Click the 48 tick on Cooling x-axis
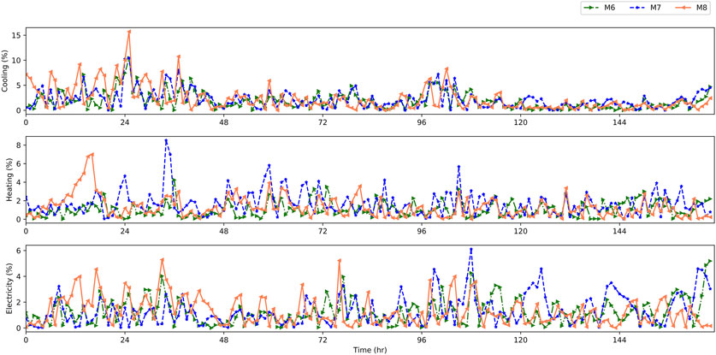This screenshot has height=355, width=716. [224, 122]
